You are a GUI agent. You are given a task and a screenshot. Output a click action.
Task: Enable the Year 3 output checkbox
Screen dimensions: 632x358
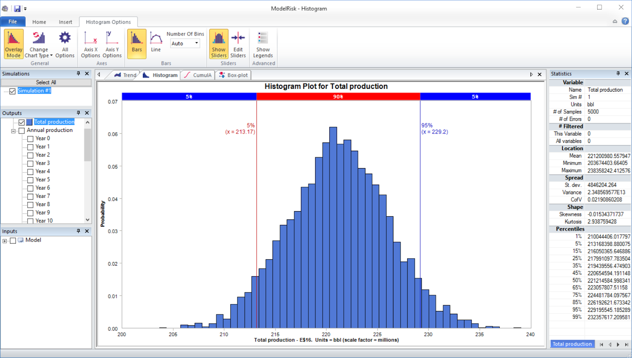tap(31, 163)
